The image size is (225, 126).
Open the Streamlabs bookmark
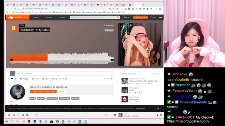click(x=88, y=12)
